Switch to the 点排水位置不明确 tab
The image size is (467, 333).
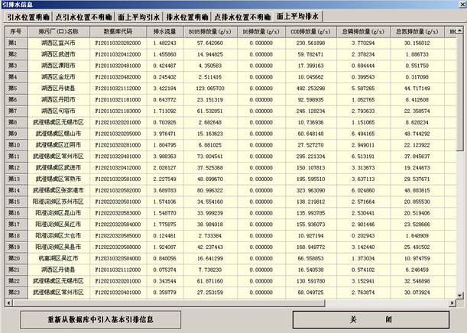(x=242, y=15)
